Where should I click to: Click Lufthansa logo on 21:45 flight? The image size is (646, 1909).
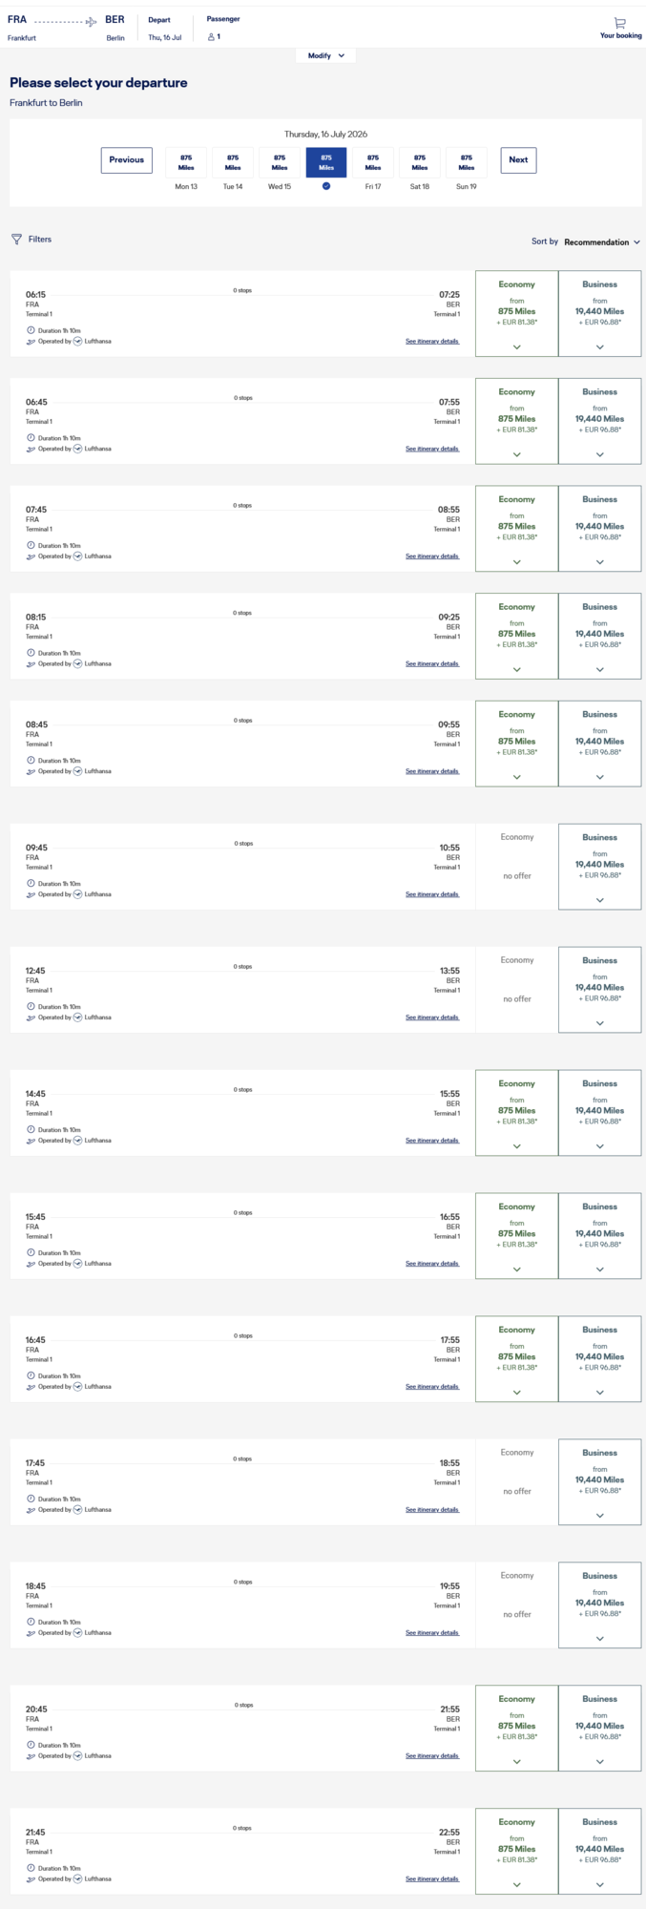(78, 1878)
